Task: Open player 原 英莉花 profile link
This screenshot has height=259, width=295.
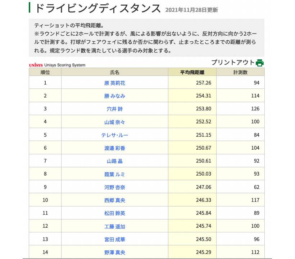Action: point(115,83)
